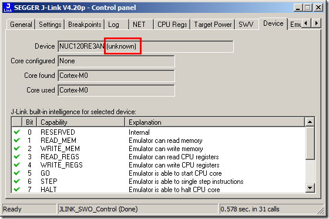This screenshot has height=219, width=329.
Task: Select the READ_MEM capability row
Action: tap(159, 141)
